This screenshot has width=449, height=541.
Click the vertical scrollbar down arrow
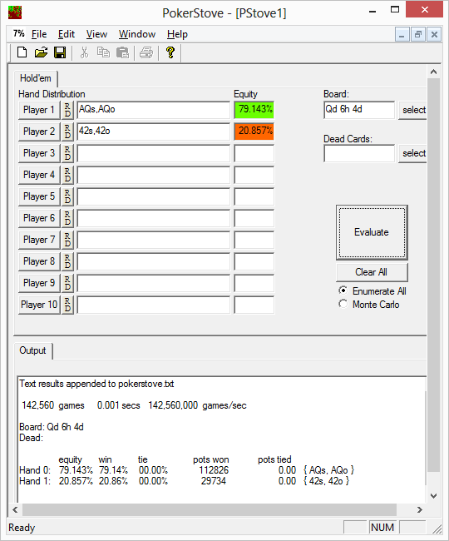pyautogui.click(x=434, y=496)
